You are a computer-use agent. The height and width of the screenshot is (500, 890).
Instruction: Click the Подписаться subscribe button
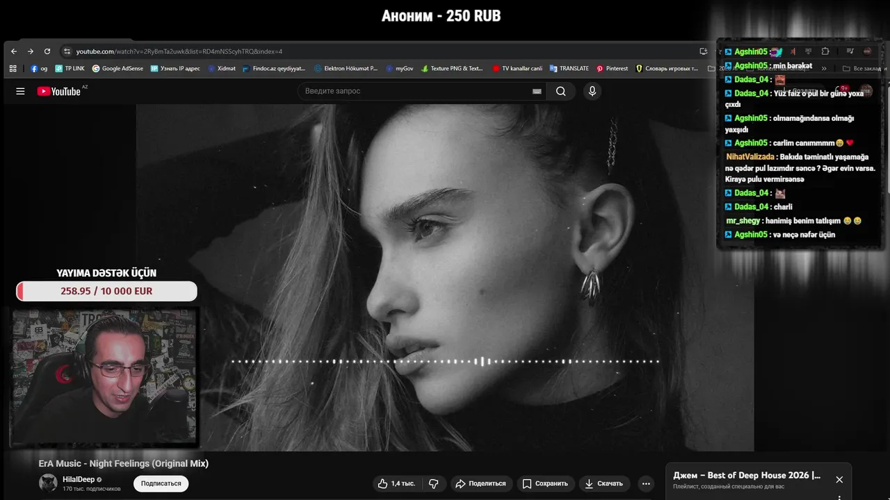161,483
